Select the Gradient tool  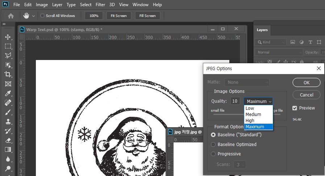pos(8,150)
